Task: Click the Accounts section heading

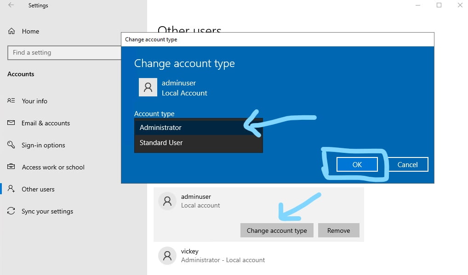Action: 21,74
